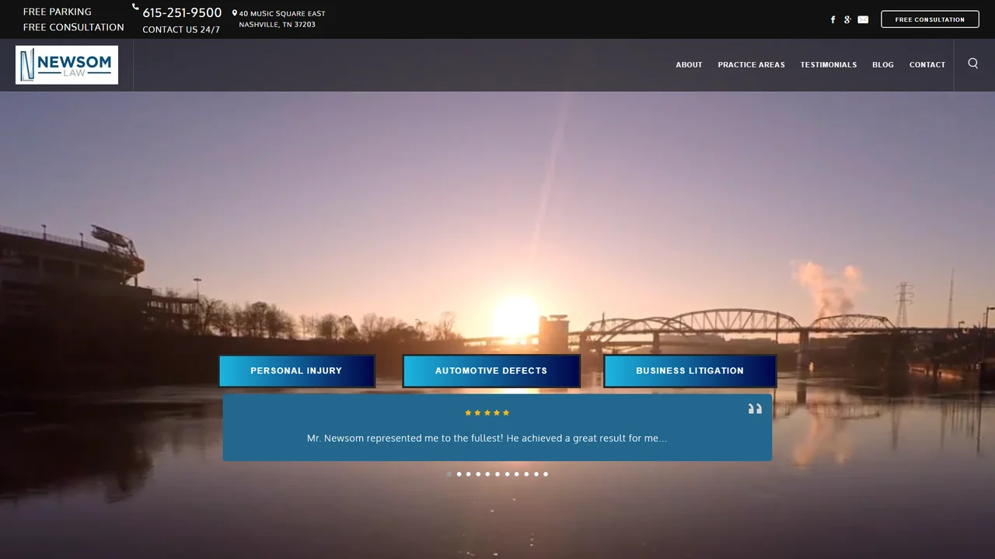Navigate to the Blog menu item
This screenshot has height=559, width=995.
click(883, 65)
